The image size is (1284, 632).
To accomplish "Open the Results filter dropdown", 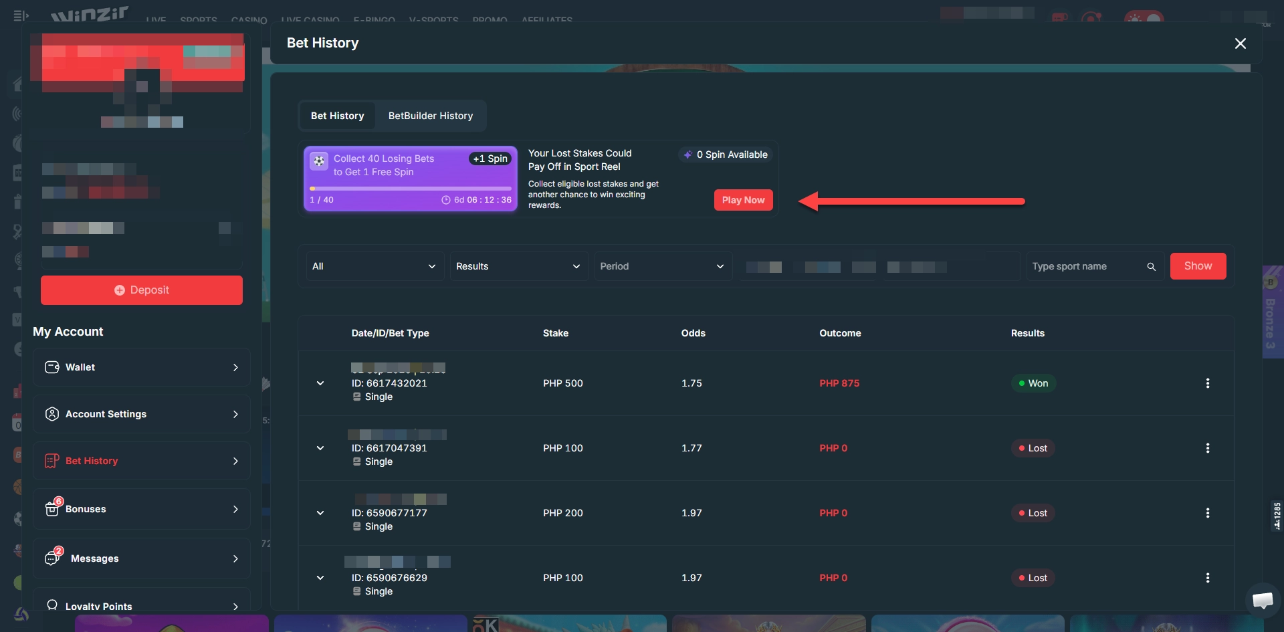I will pyautogui.click(x=519, y=266).
